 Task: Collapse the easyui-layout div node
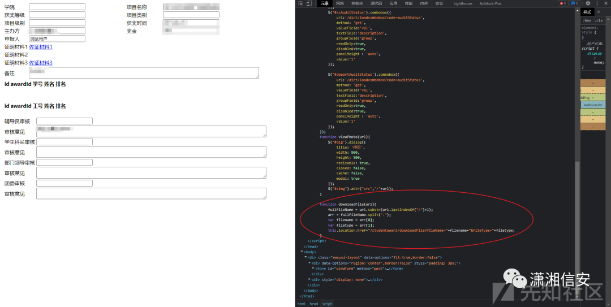tap(306, 257)
